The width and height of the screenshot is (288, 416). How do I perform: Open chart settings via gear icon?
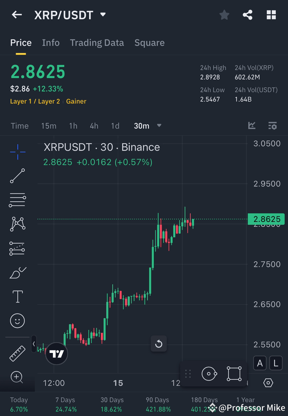(x=268, y=383)
